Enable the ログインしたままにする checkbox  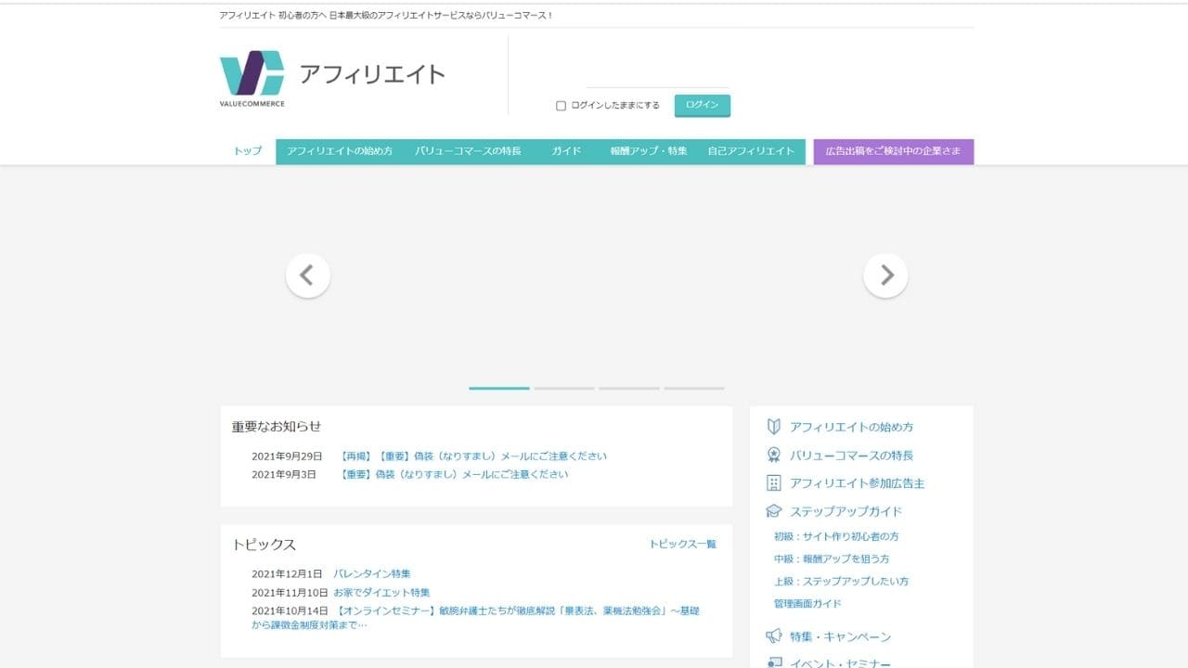(x=561, y=106)
